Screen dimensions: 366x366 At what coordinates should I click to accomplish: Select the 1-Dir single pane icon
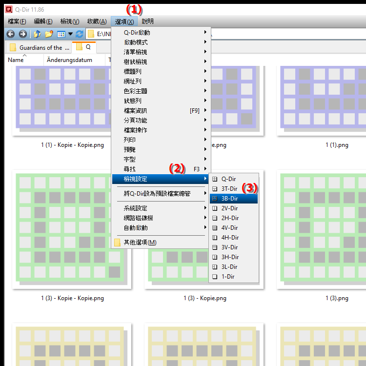(215, 277)
